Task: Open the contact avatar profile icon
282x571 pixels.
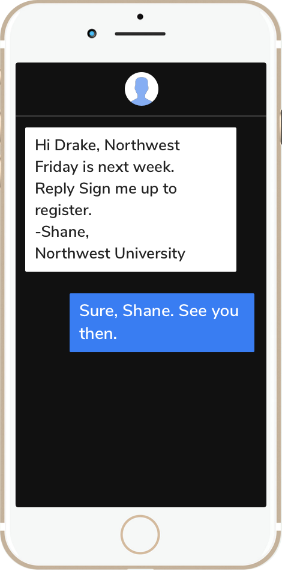Action: 142,89
